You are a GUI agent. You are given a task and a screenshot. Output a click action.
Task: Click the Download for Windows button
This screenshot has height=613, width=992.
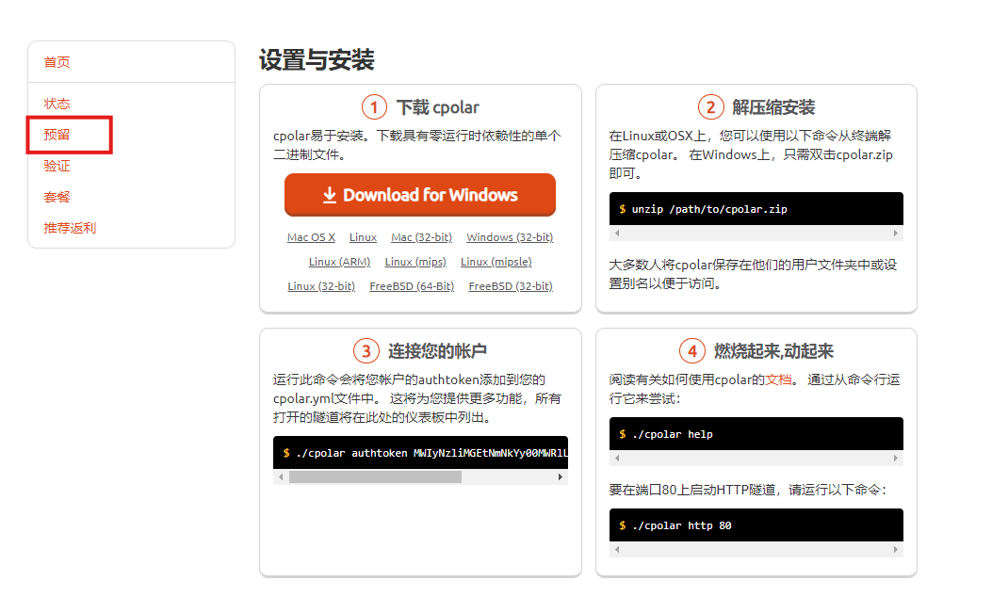[420, 195]
